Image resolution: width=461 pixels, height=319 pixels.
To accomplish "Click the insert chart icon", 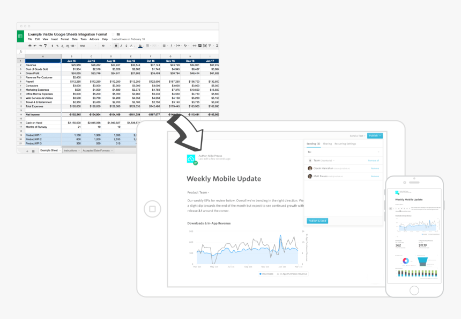I will point(205,46).
